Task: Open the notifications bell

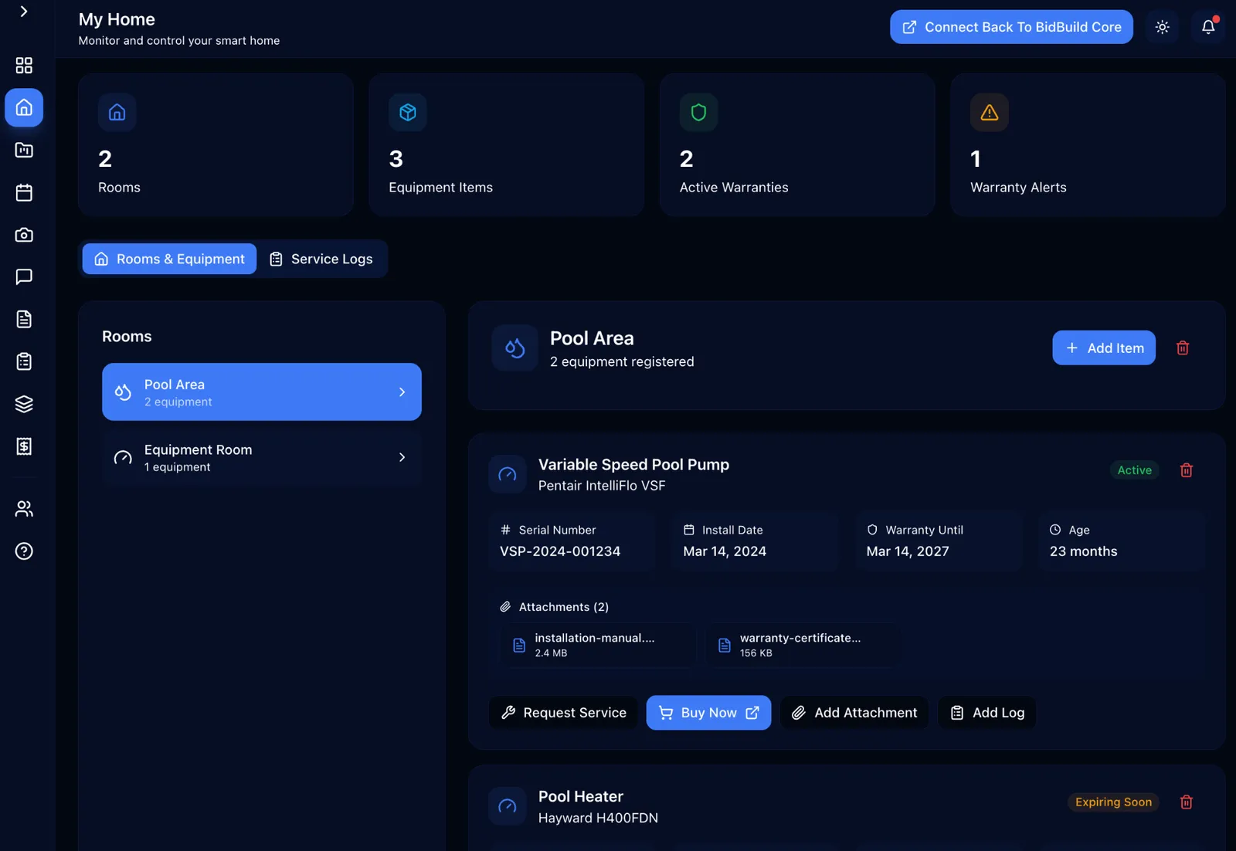Action: 1208,27
